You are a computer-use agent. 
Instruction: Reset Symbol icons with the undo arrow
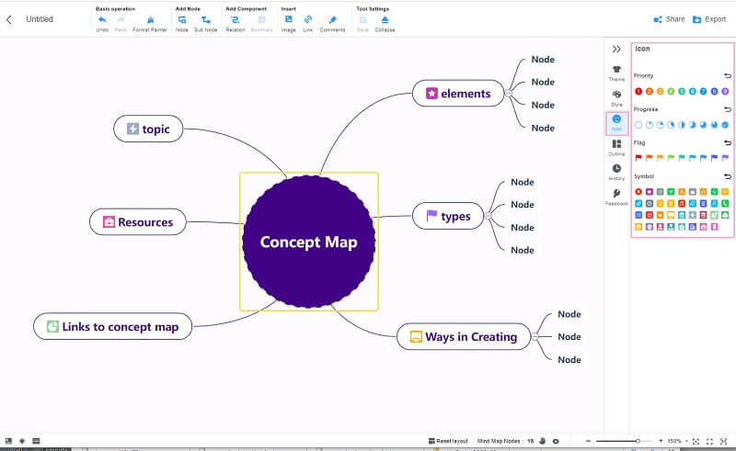728,176
